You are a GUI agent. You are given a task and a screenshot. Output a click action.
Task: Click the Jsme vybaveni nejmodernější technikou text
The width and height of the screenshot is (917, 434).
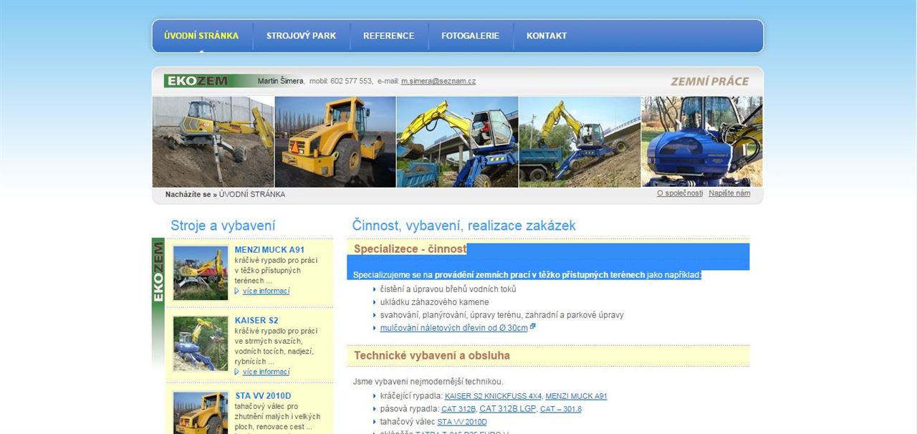pos(428,382)
